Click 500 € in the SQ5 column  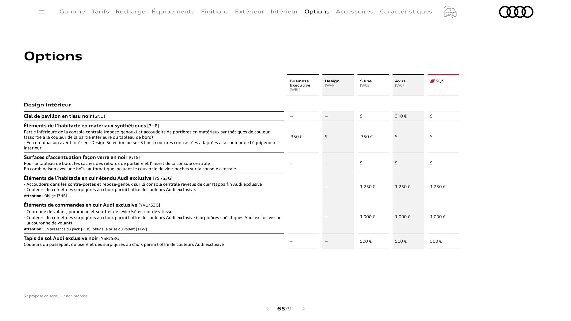(436, 241)
